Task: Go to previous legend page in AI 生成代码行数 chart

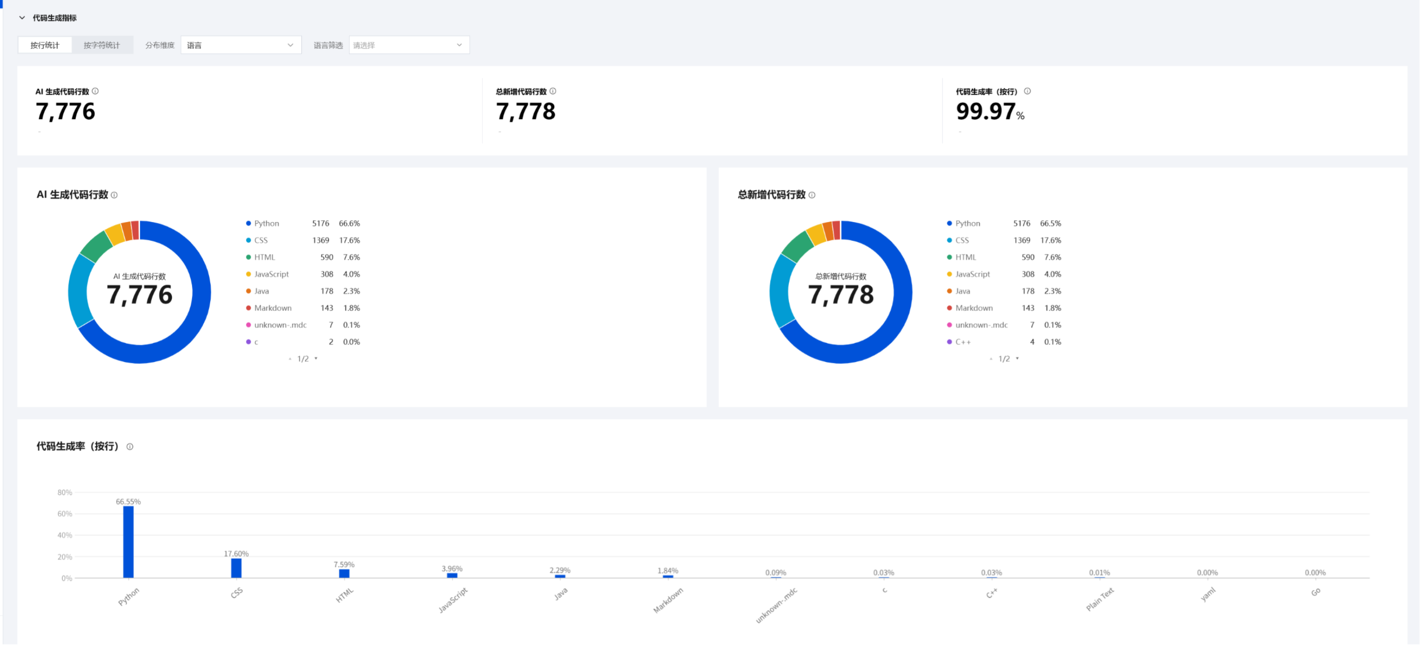Action: pyautogui.click(x=290, y=359)
